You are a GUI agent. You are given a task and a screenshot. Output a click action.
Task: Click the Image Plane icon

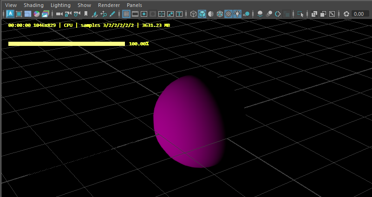[x=95, y=14]
